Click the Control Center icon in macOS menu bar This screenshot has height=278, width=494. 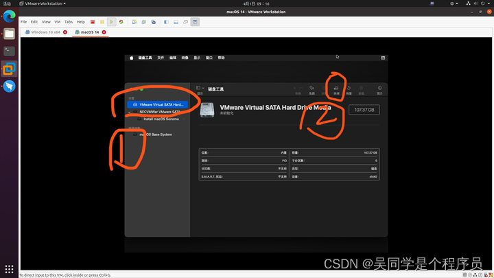[x=383, y=58]
